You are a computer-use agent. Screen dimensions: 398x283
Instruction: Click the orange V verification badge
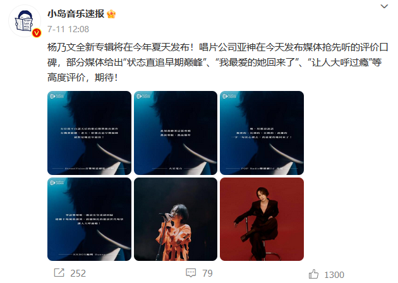pyautogui.click(x=37, y=33)
